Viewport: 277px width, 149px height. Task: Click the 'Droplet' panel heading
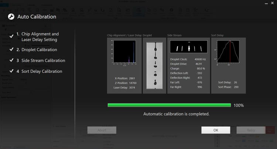[x=147, y=35]
